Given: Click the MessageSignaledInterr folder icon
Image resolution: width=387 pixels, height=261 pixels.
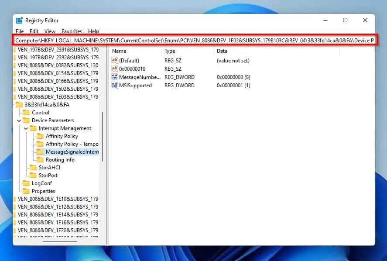Looking at the screenshot, I should pyautogui.click(x=40, y=152).
